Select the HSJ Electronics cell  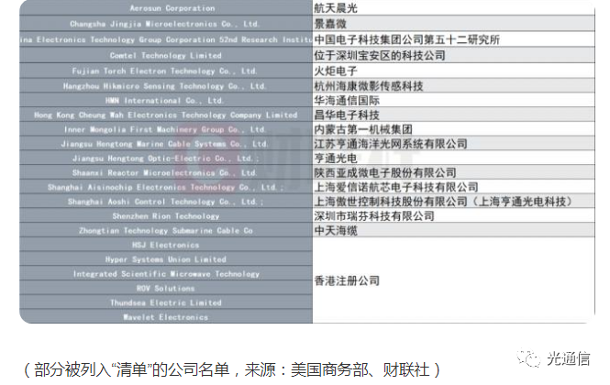(166, 245)
